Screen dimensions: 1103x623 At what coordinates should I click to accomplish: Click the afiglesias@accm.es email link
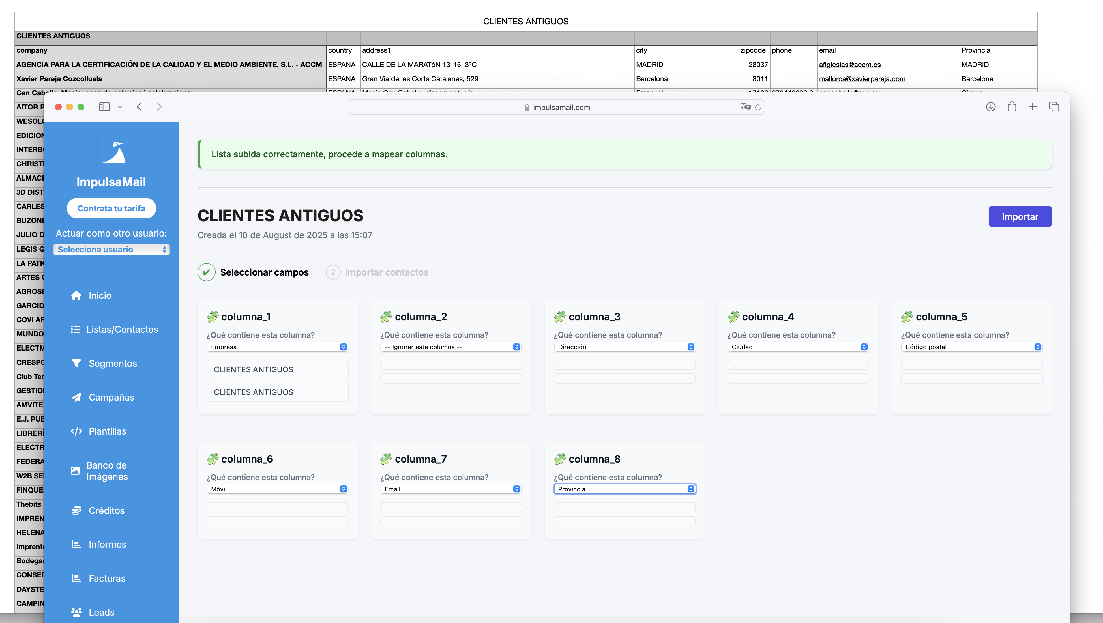(x=849, y=65)
